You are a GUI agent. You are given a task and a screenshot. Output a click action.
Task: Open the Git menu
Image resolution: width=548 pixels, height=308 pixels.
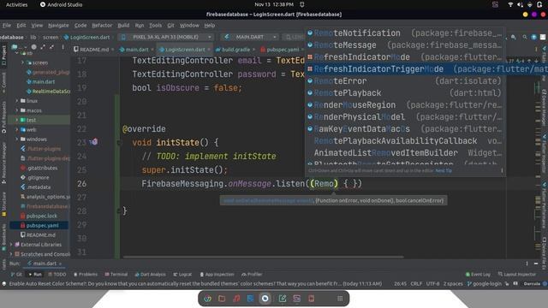(x=170, y=26)
